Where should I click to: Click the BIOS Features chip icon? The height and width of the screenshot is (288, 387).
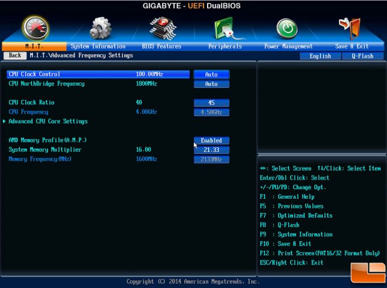163,28
